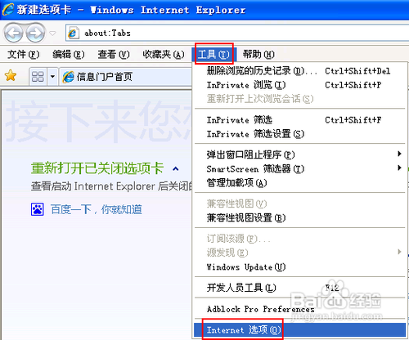Screen dimensions: 409x340
Task: Open the 收藏夹(A) menu
Action: (x=164, y=55)
